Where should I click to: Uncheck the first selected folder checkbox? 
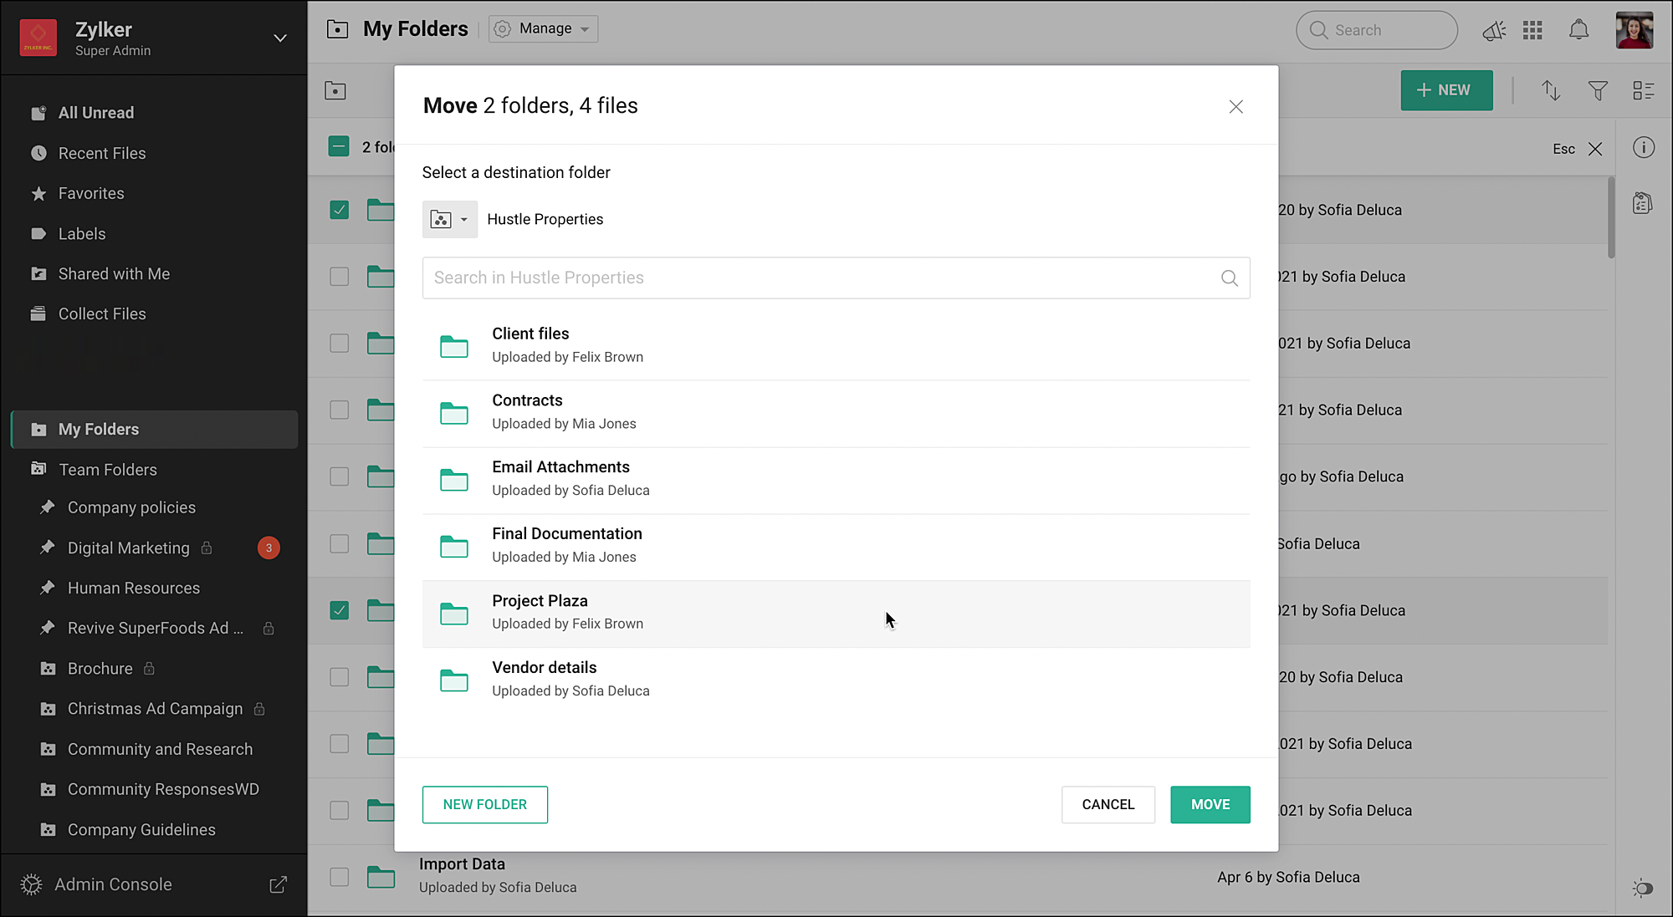(339, 210)
